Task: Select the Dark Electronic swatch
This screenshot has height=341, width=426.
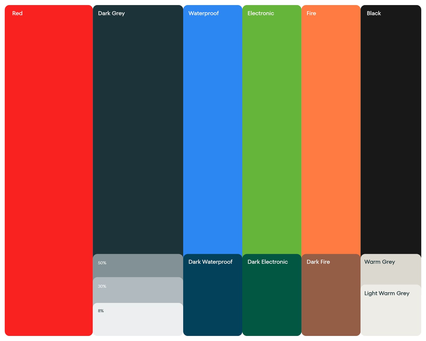Action: [x=272, y=296]
